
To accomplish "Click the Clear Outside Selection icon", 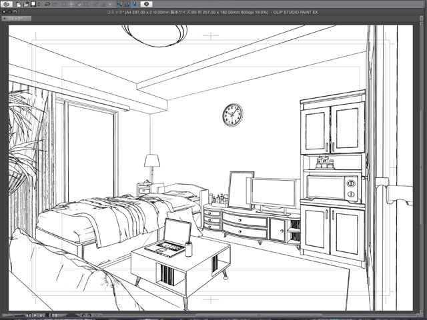I will pyautogui.click(x=71, y=4).
